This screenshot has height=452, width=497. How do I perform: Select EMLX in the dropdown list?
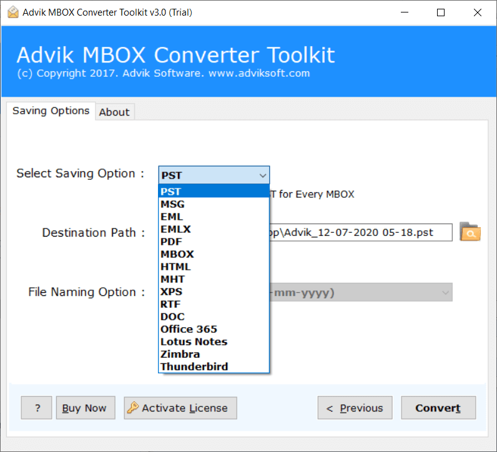[x=214, y=229]
